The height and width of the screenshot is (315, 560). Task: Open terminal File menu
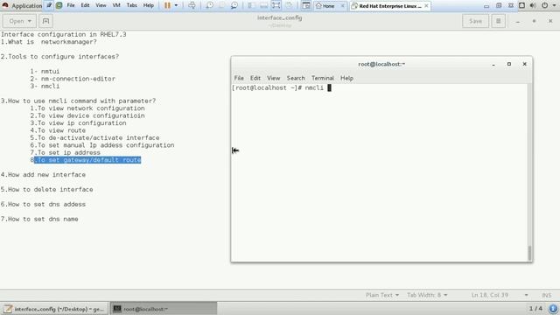pos(239,78)
